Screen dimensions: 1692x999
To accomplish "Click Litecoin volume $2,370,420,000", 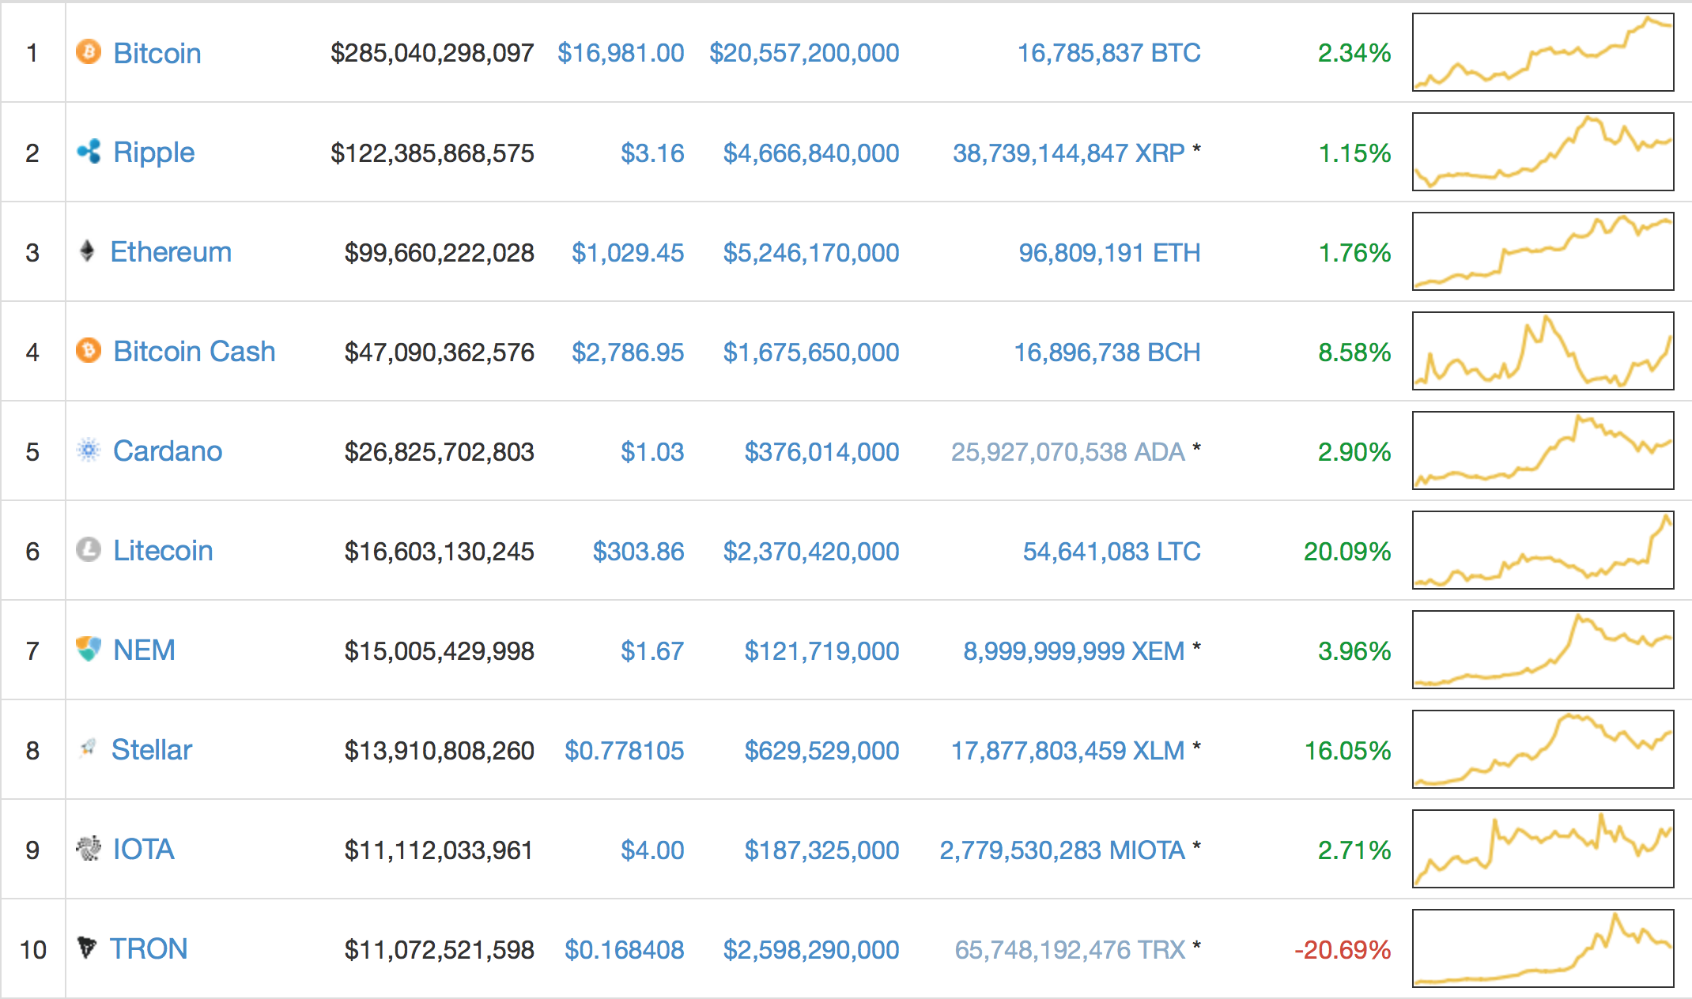I will tap(811, 552).
